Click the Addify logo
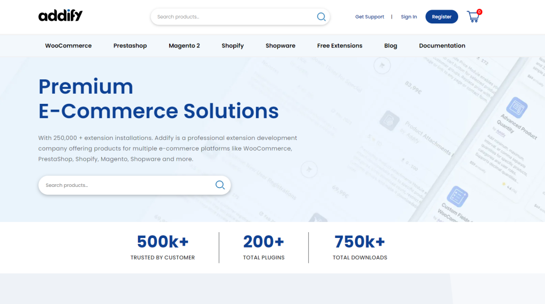 [x=60, y=16]
